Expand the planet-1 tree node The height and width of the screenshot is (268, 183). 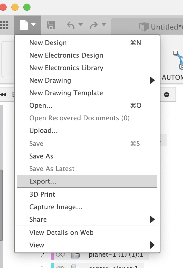[x=42, y=255]
